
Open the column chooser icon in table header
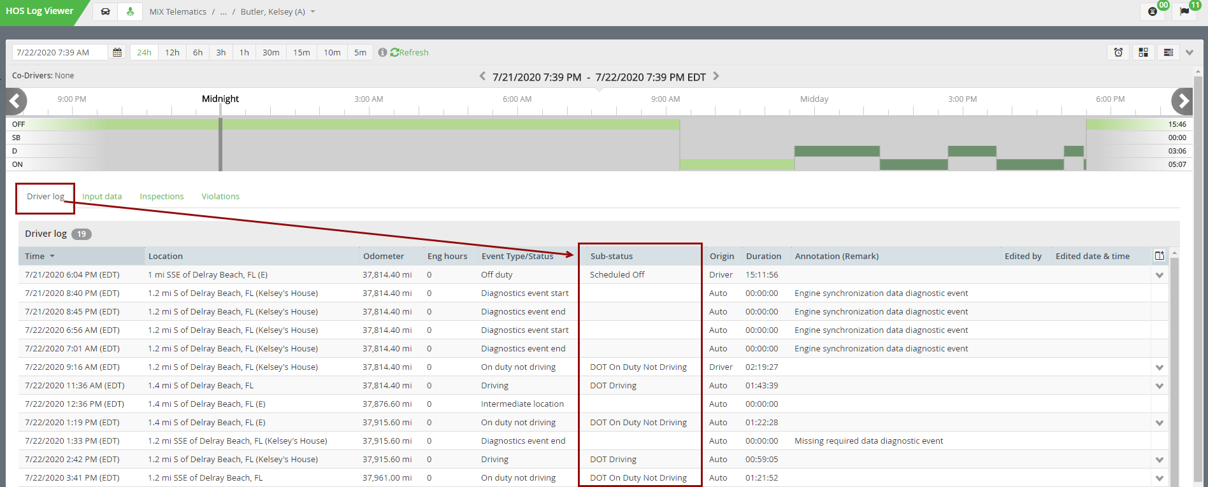pos(1160,255)
